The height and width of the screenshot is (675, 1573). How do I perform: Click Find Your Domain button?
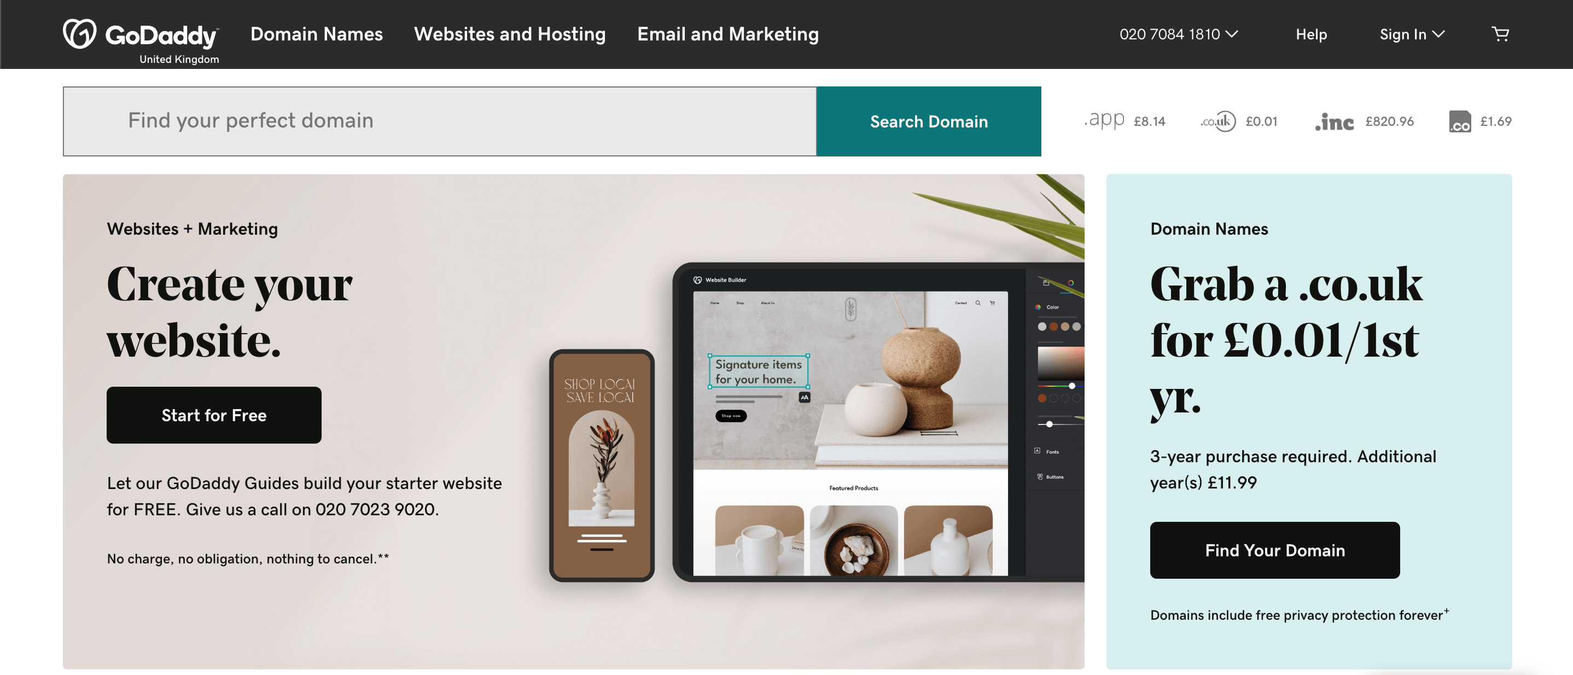point(1275,550)
